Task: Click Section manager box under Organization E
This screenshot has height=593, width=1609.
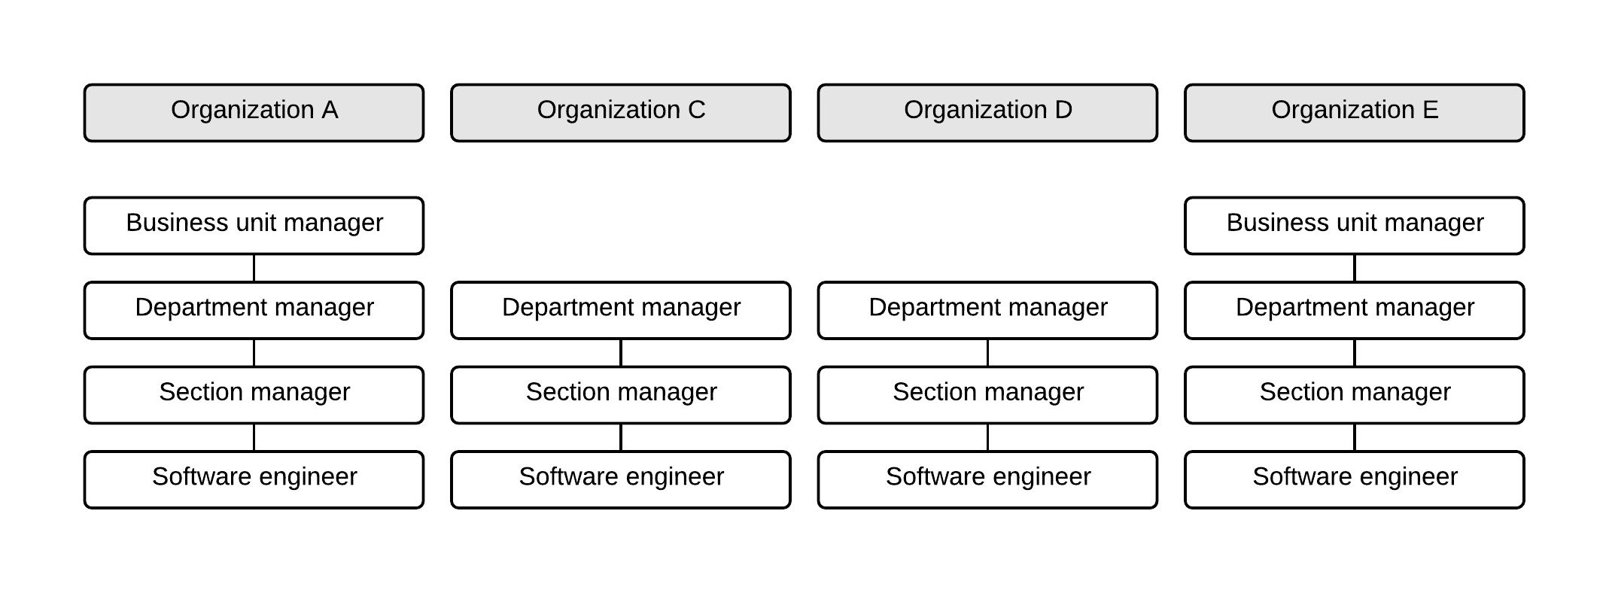Action: click(1355, 394)
